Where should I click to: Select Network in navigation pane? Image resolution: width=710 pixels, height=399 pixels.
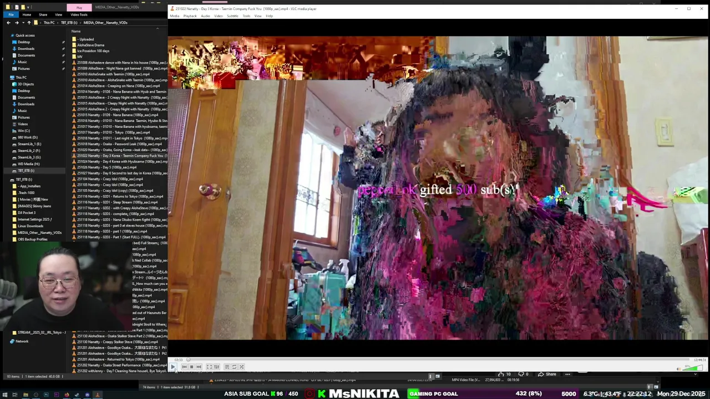[x=22, y=341]
